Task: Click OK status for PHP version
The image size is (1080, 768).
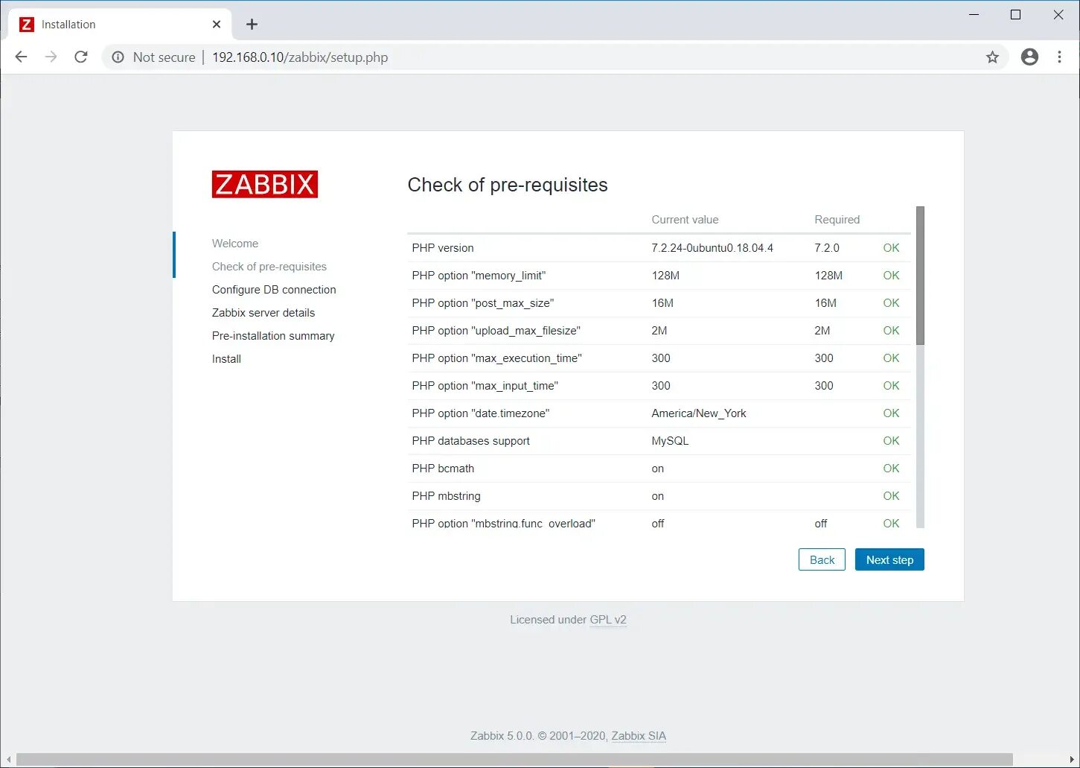Action: point(891,248)
